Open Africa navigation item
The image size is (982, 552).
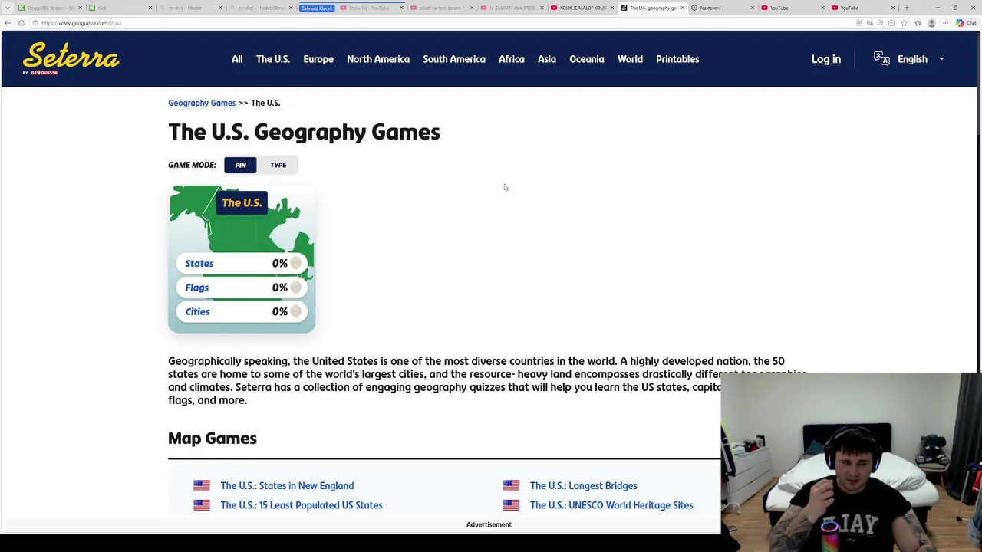coord(512,59)
